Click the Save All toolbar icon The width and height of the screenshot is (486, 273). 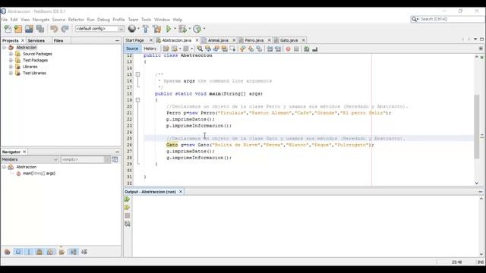[40, 29]
